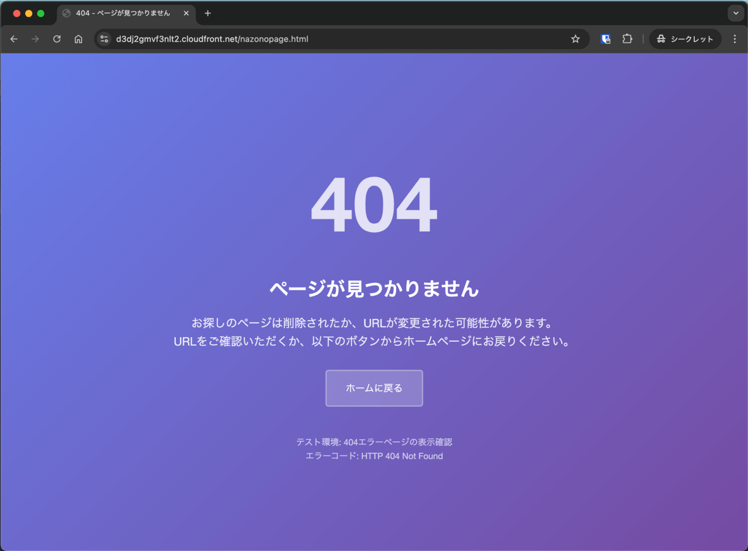Open a new tab with plus button
The width and height of the screenshot is (748, 551).
207,13
